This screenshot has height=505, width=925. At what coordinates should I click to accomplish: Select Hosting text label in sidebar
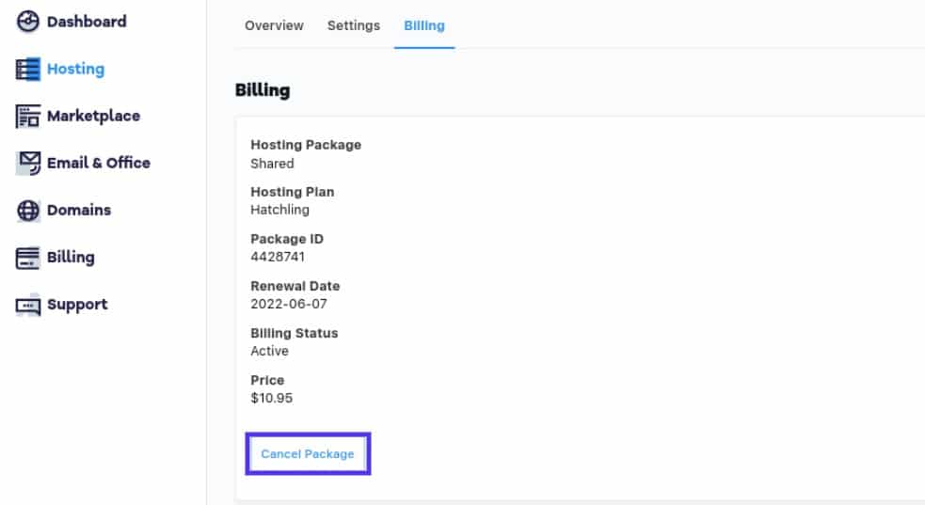[75, 70]
